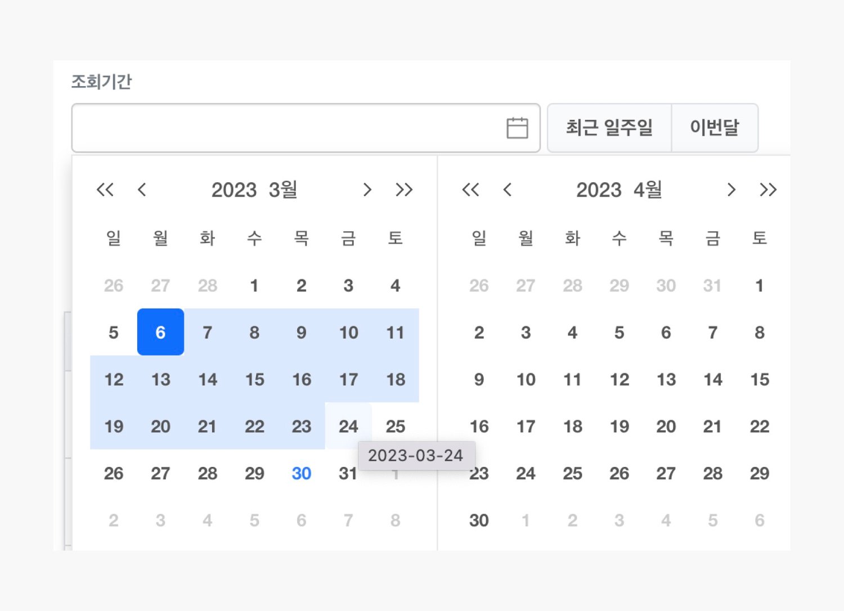This screenshot has height=611, width=844.
Task: Go to next month in March panel
Action: tap(367, 190)
